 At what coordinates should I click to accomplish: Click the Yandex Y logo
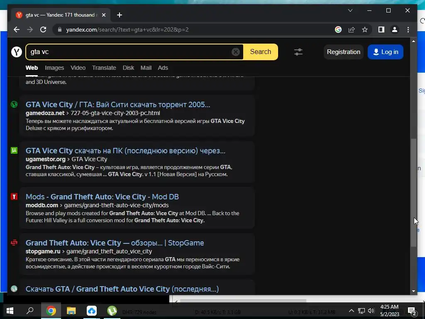[x=17, y=52]
